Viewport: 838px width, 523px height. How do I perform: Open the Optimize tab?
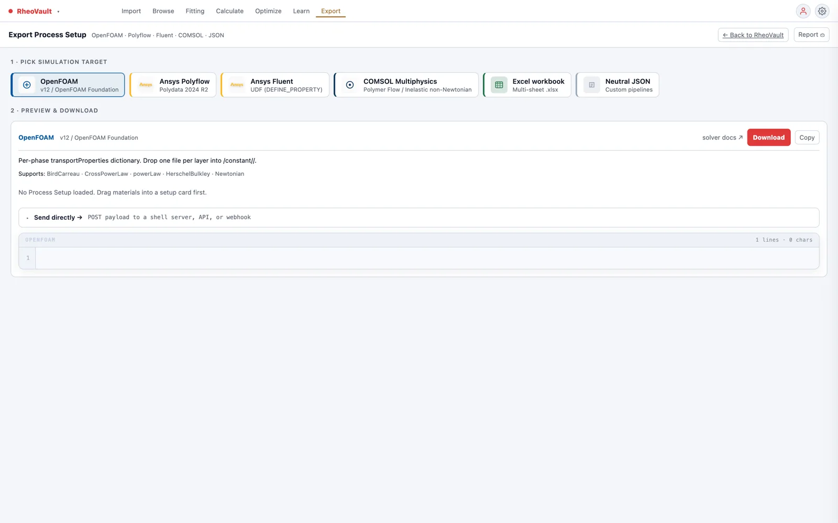click(x=268, y=11)
